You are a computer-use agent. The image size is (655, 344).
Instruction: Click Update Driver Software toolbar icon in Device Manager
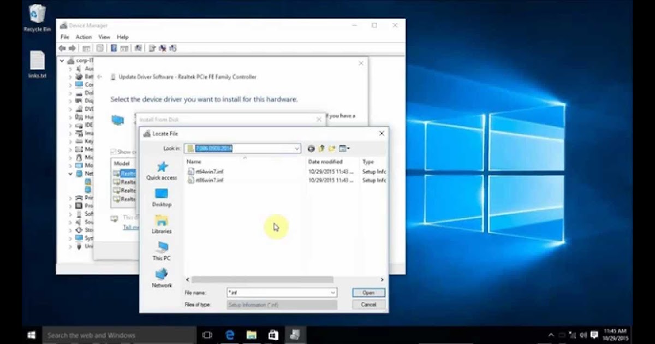152,48
